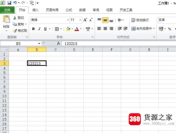Toggle Align Text Left
176x133 pixels.
point(99,29)
